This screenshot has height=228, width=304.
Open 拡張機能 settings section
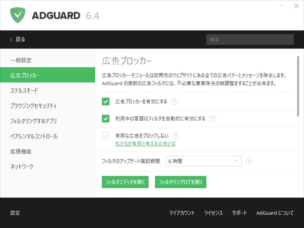click(47, 151)
